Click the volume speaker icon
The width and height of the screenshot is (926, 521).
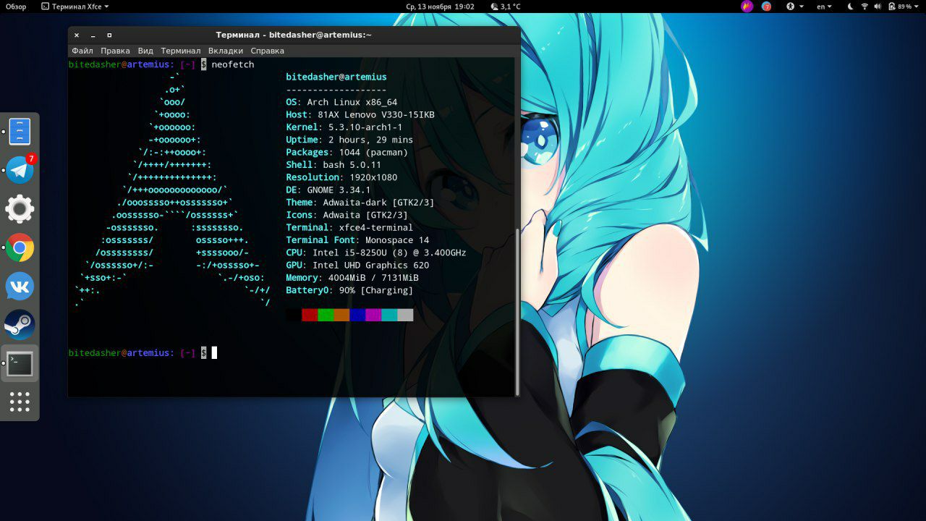(878, 7)
